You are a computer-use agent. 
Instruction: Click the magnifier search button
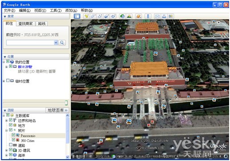(62, 43)
